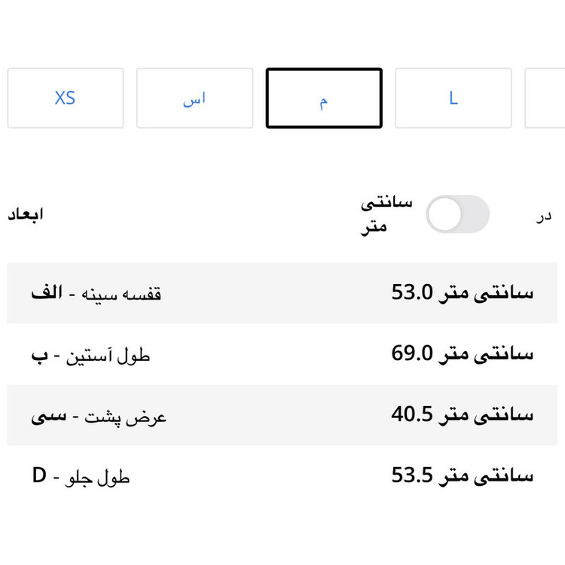Click the قفسه سینه - الف row label

[96, 293]
